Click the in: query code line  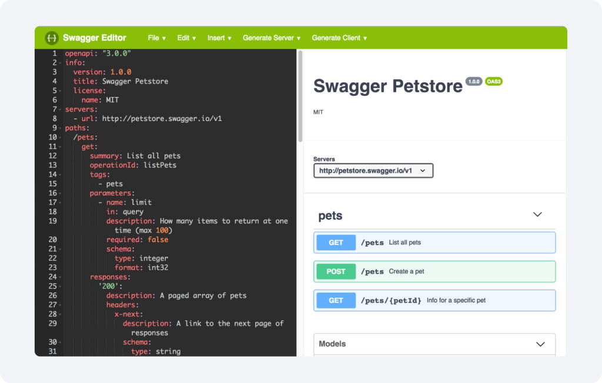click(x=125, y=212)
